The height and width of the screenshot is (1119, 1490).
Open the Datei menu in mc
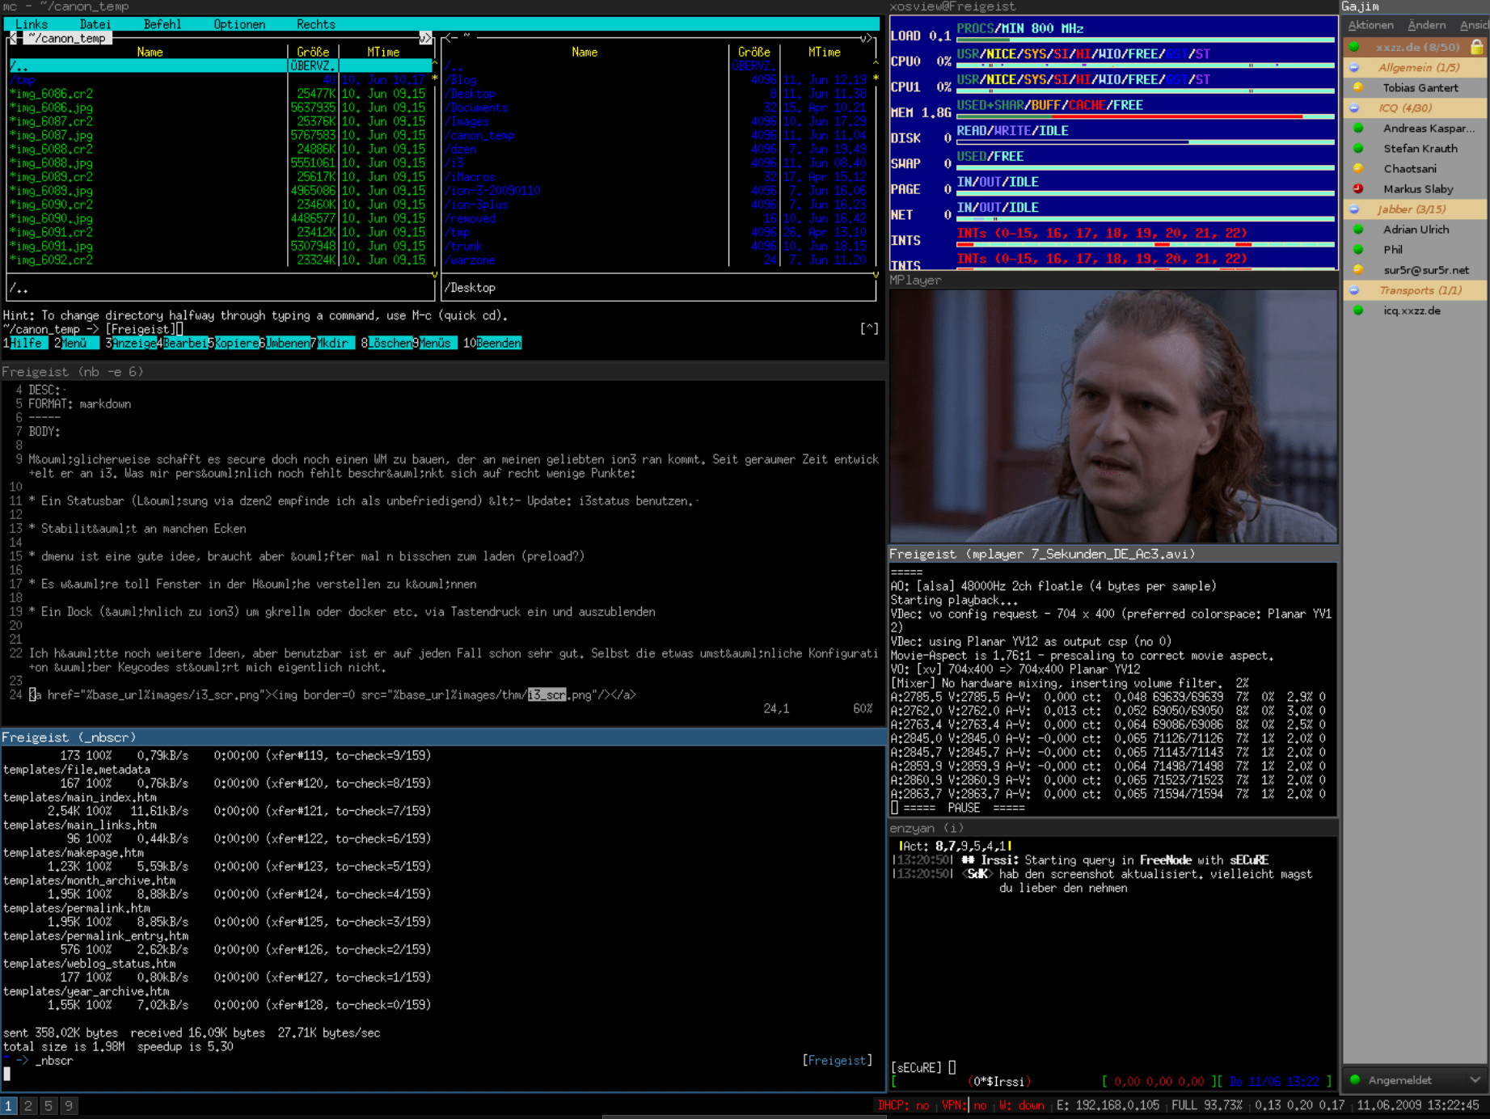pyautogui.click(x=95, y=24)
